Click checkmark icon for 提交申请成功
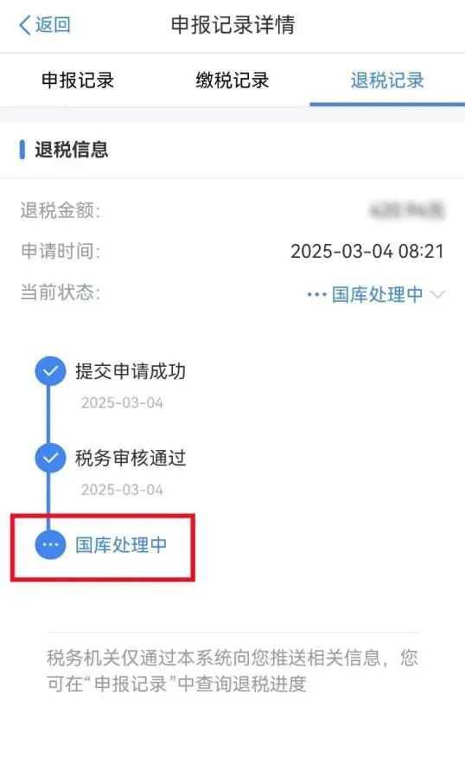The height and width of the screenshot is (784, 465). [x=50, y=371]
